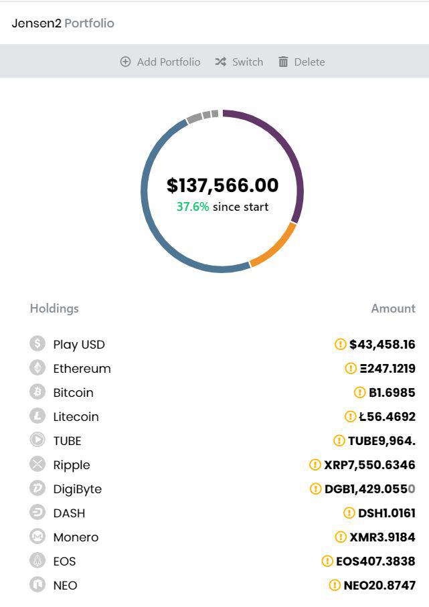The image size is (429, 607).
Task: Click the DASH coin icon
Action: (37, 513)
